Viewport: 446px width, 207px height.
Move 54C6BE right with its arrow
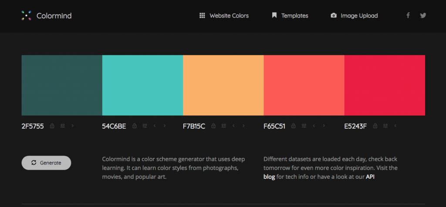[164, 126]
